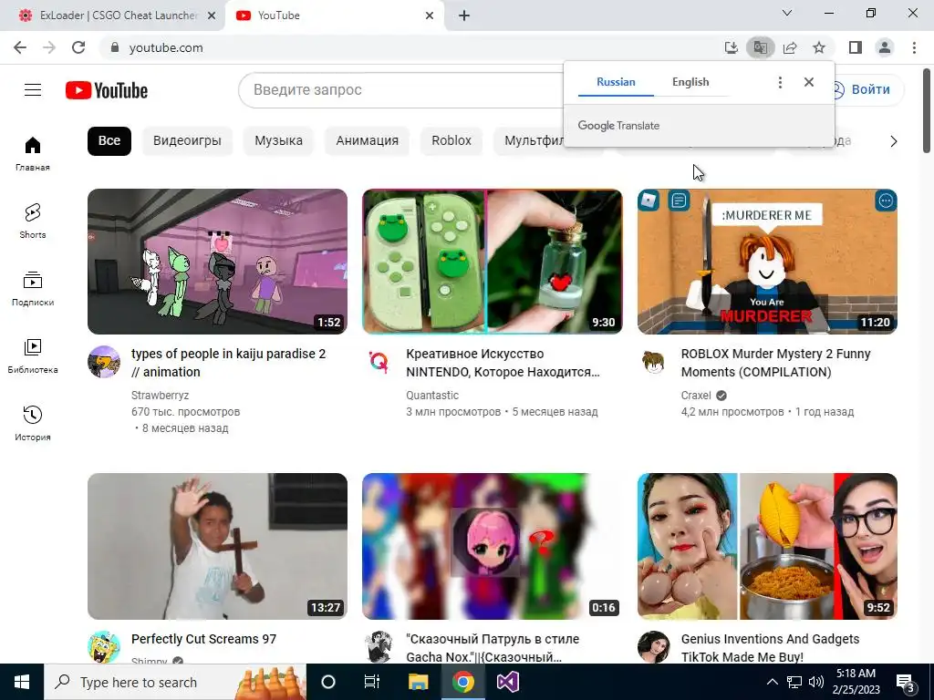The width and height of the screenshot is (934, 700).
Task: Open Библиотека library in sidebar
Action: click(33, 356)
